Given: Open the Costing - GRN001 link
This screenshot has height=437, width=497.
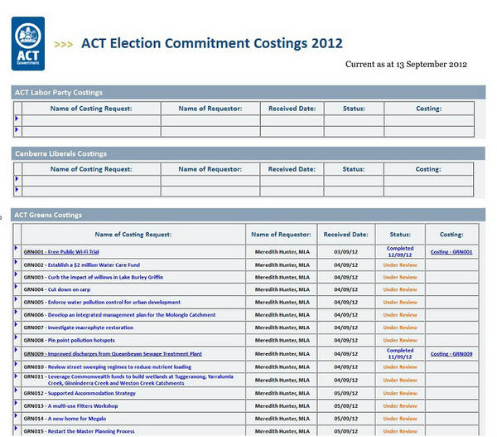Looking at the screenshot, I should [451, 252].
